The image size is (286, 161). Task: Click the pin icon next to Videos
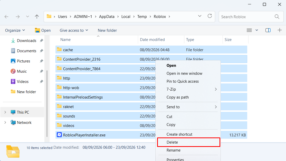tap(41, 81)
